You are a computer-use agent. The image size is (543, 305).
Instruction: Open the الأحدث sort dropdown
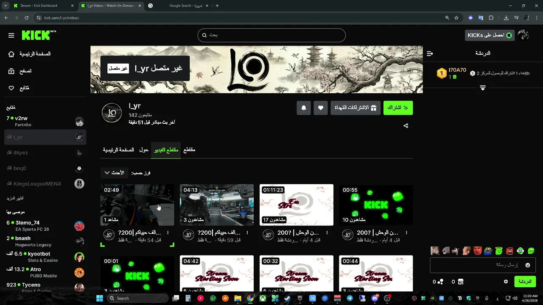[115, 173]
